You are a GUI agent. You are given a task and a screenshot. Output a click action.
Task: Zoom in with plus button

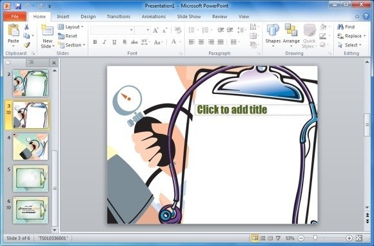[349, 238]
